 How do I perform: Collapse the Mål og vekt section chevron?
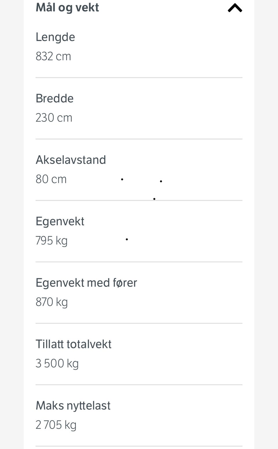click(x=235, y=8)
